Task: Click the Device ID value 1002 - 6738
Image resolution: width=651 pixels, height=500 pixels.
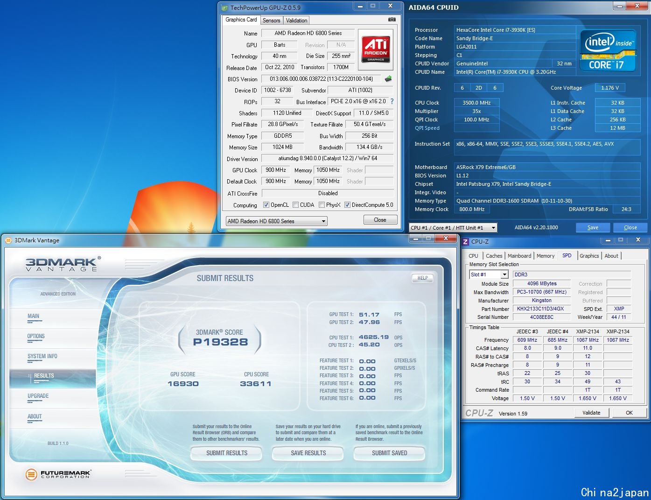Action: pyautogui.click(x=277, y=90)
